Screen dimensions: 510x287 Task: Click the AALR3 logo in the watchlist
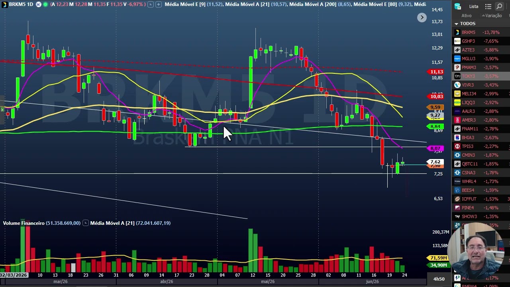(x=457, y=111)
